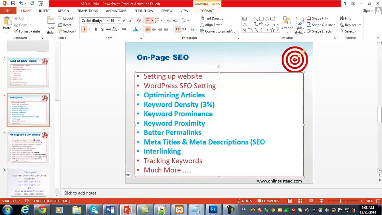382x215 pixels.
Task: Toggle Italic formatting
Action: [90, 29]
